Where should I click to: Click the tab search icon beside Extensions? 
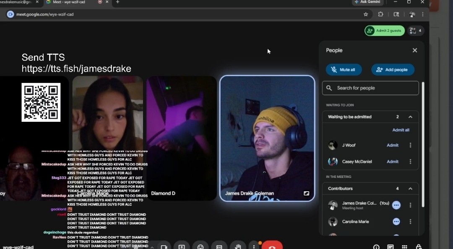coord(396,14)
